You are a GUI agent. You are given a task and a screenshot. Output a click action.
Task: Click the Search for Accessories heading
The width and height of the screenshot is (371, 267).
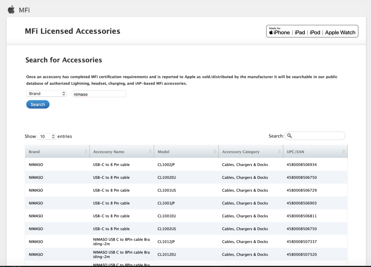[x=64, y=60]
